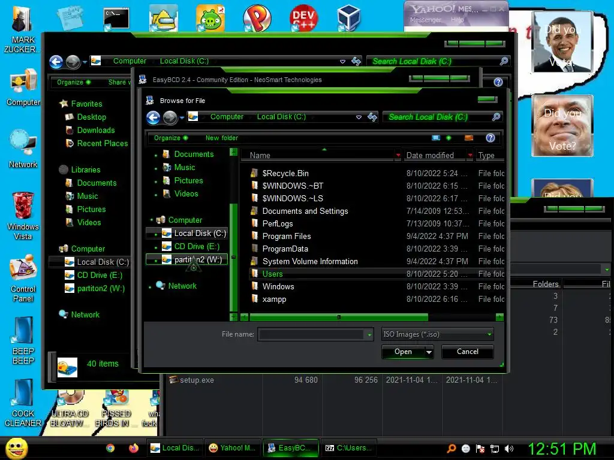Viewport: 614px width, 460px height.
Task: Click right arrow of file list horizontal scrollbar
Action: (499, 317)
